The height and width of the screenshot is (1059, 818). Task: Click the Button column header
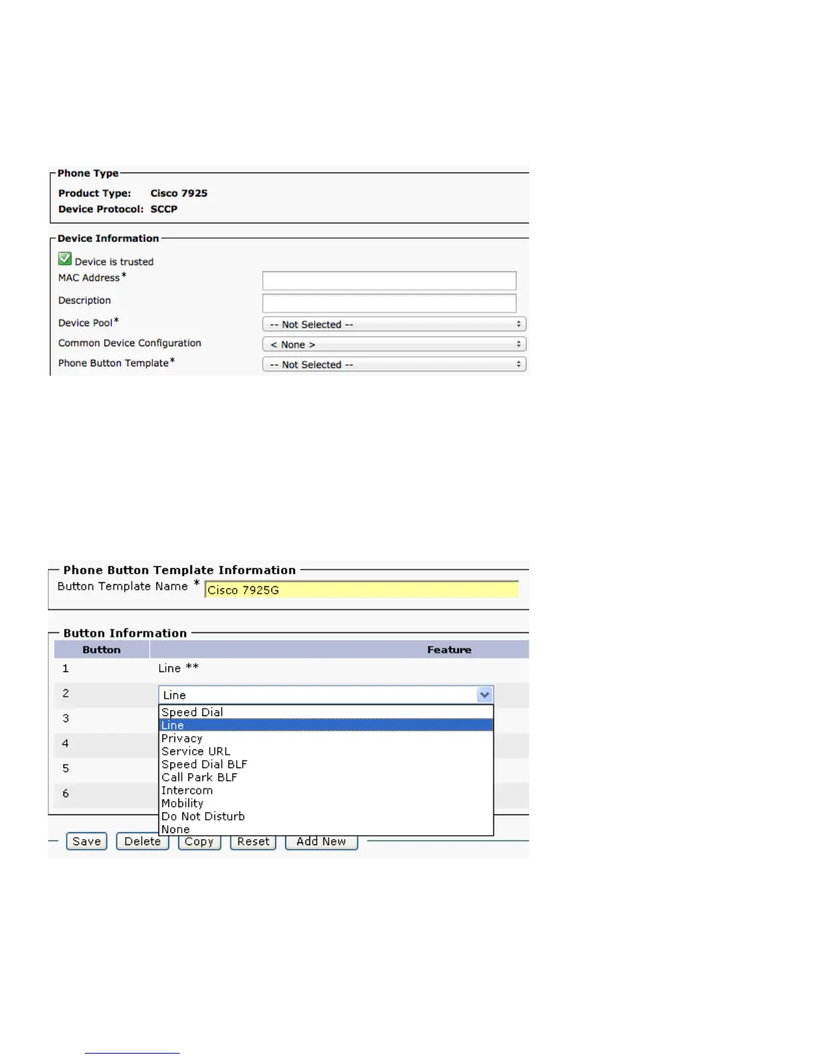[x=102, y=649]
